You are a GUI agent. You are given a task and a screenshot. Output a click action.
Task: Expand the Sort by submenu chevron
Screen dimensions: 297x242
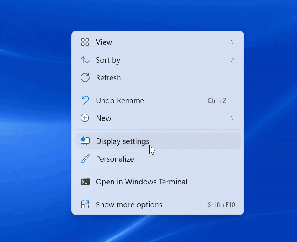click(x=232, y=60)
